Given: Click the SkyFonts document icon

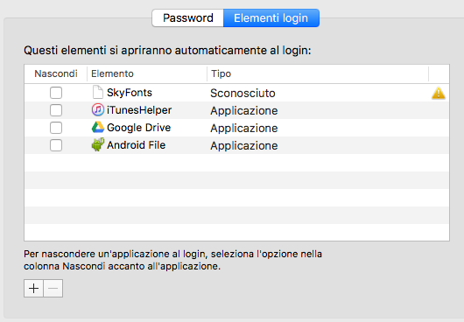Looking at the screenshot, I should click(x=98, y=92).
